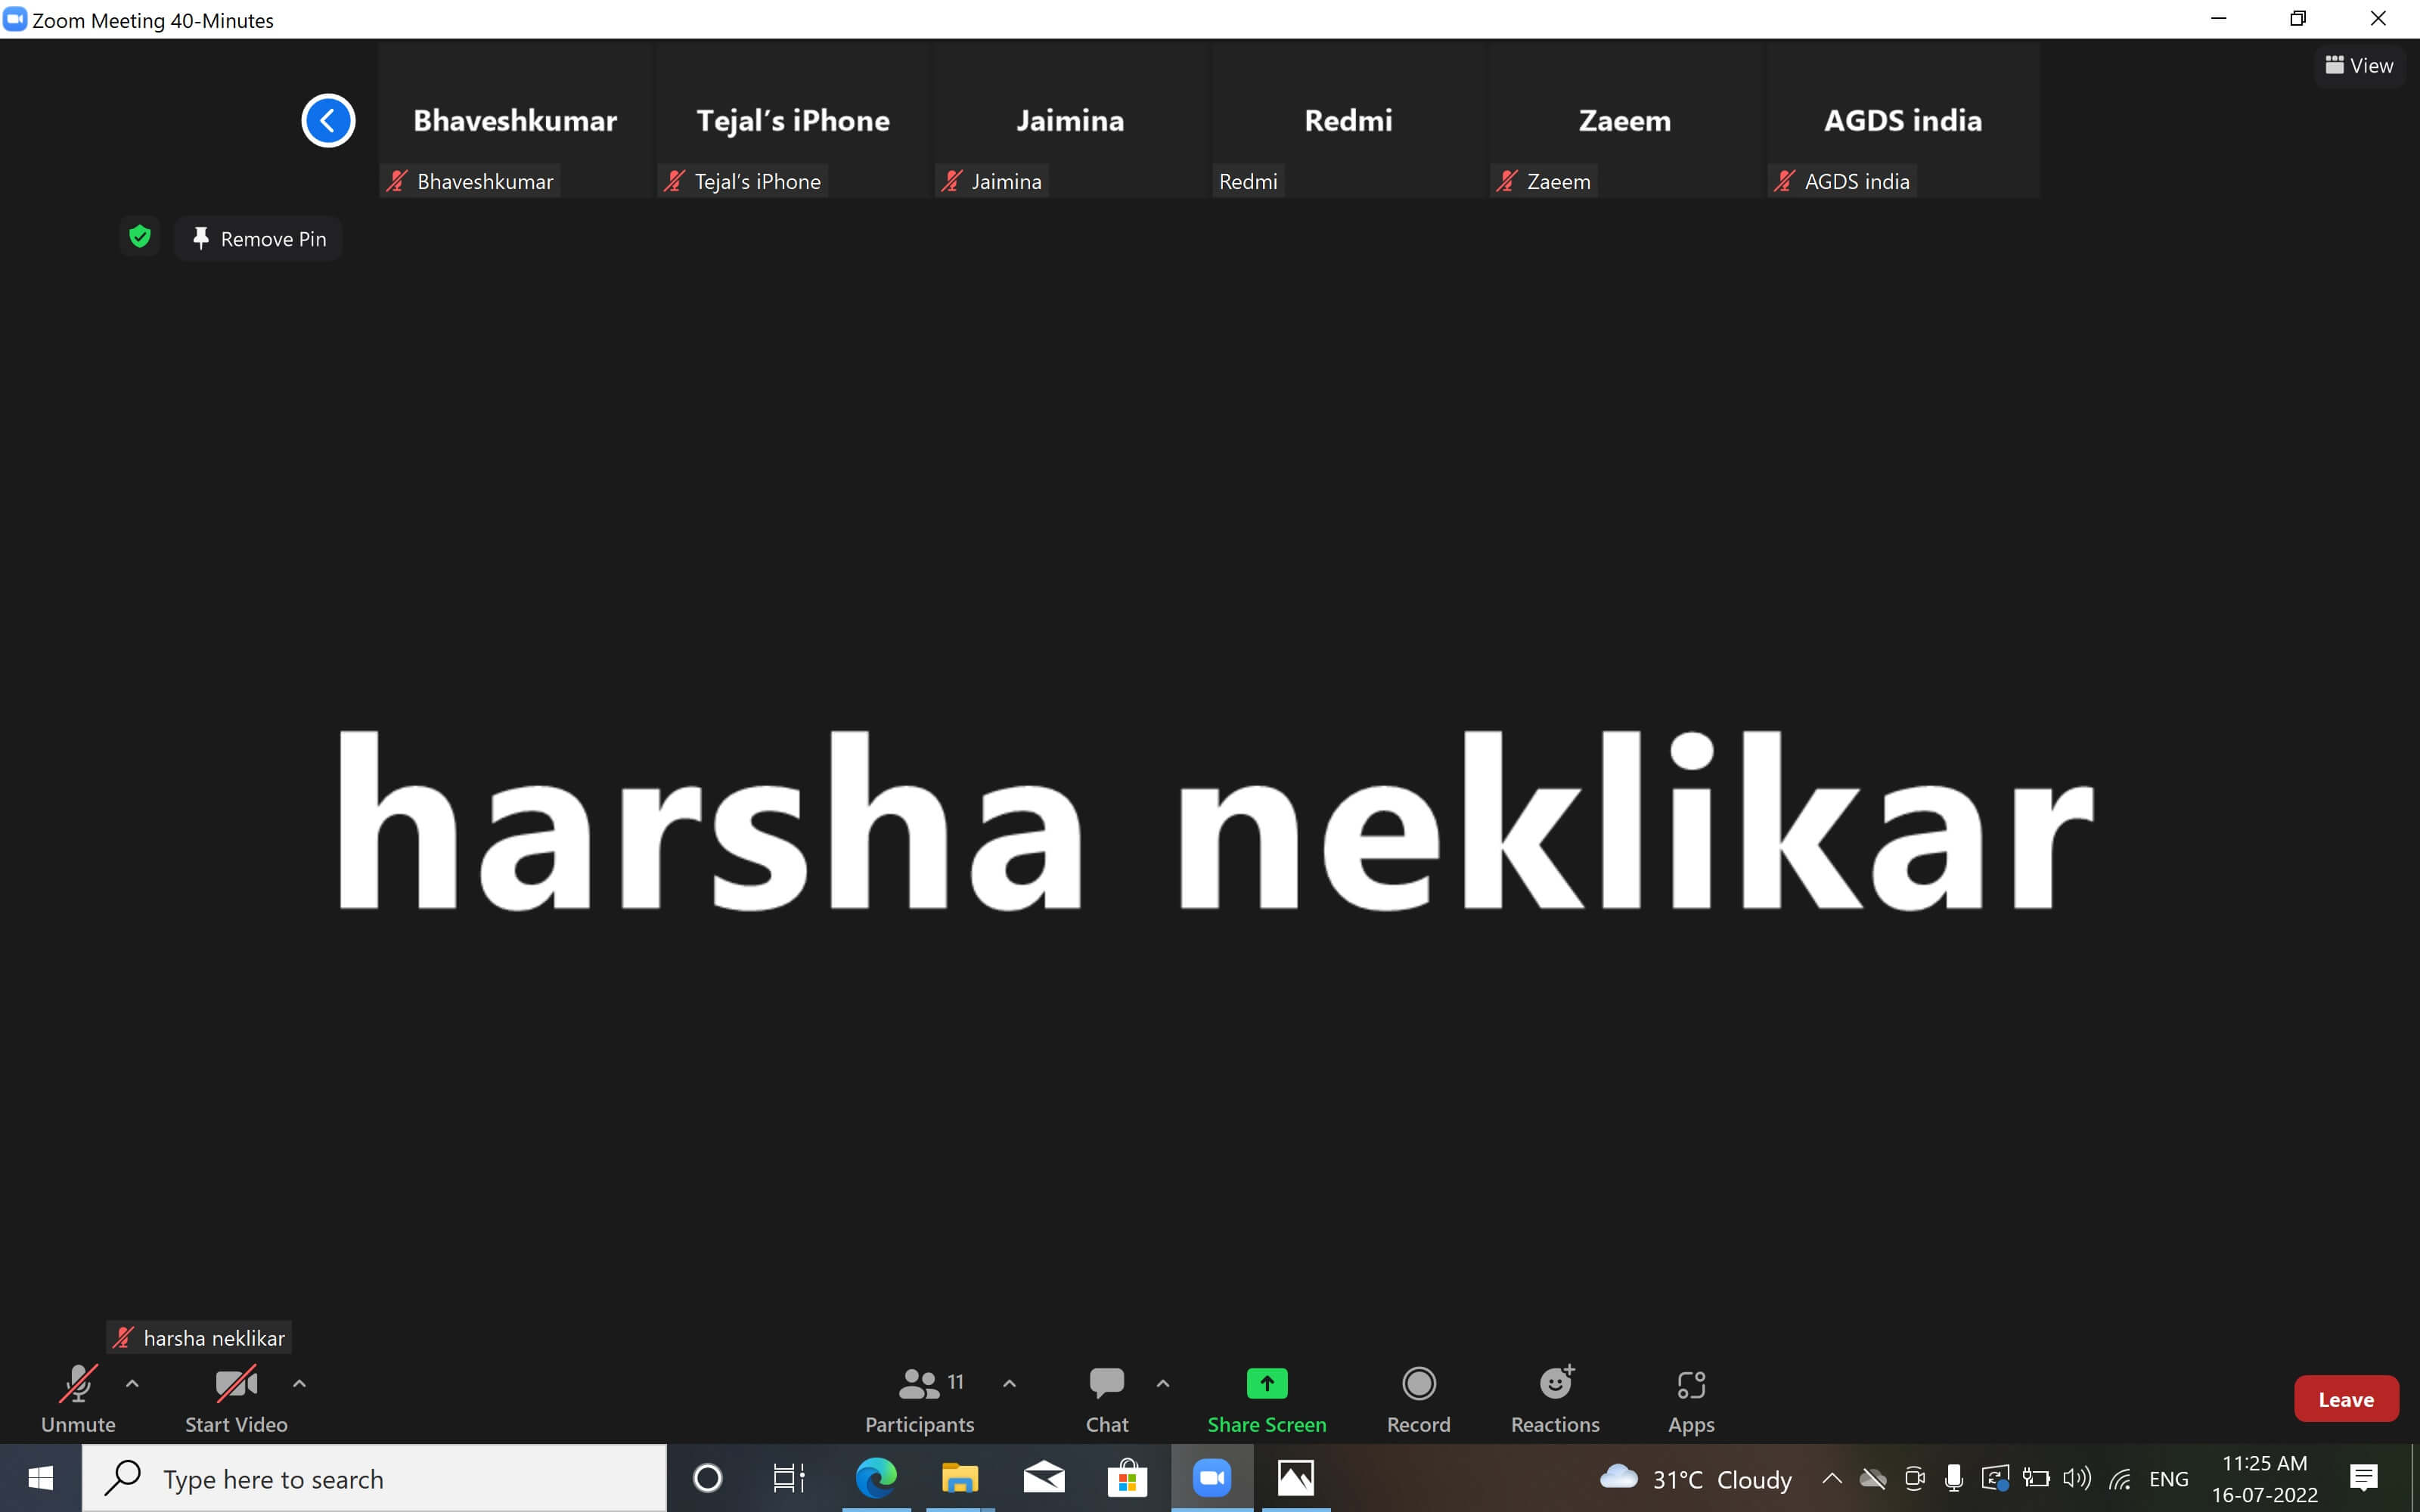Select the Tejal's iPhone video thumbnail
This screenshot has width=2420, height=1512.
click(793, 120)
